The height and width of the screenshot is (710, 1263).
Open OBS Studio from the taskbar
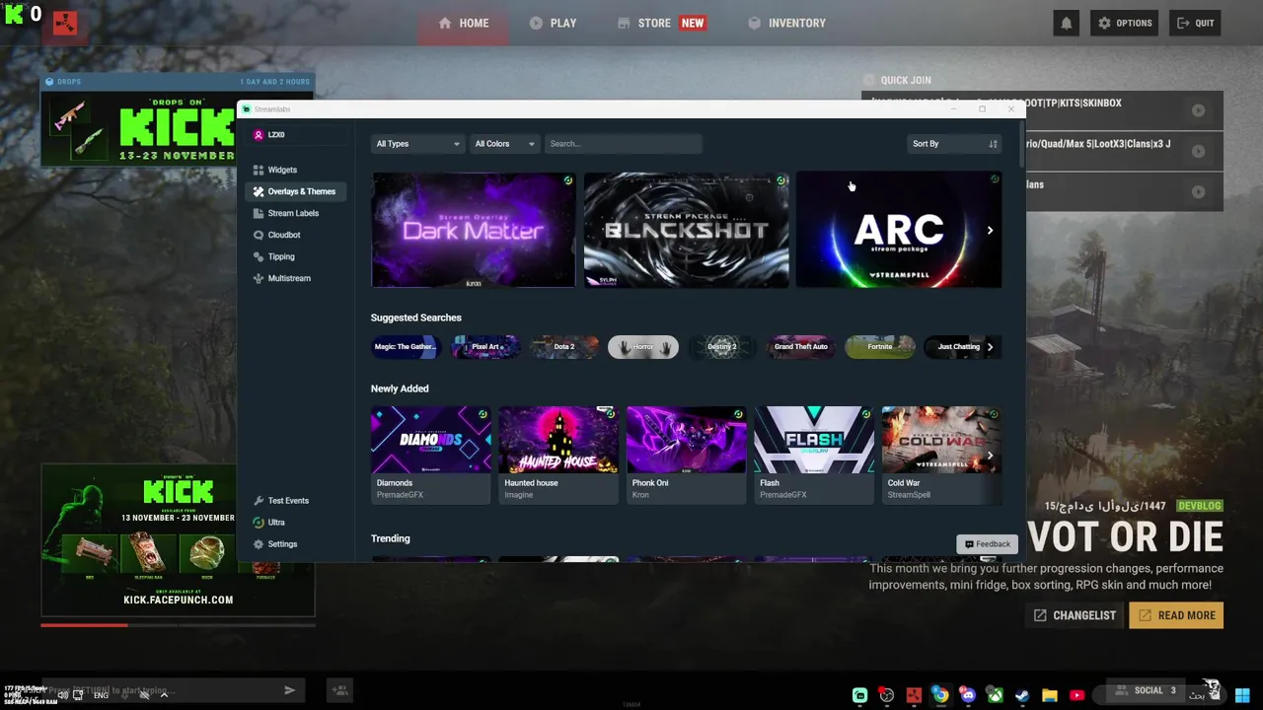click(x=886, y=695)
